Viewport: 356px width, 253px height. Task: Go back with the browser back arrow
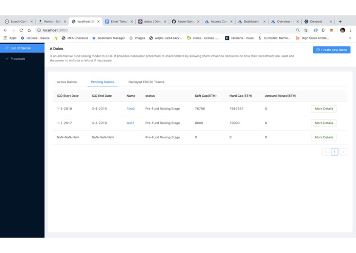click(6, 30)
